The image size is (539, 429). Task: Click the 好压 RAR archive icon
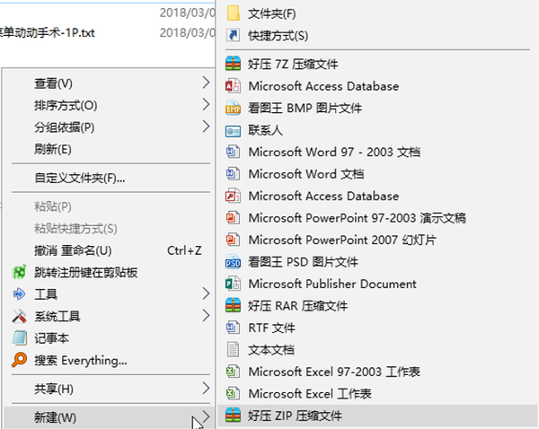tap(234, 305)
